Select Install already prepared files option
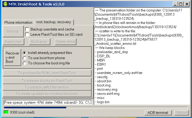 click(25, 53)
